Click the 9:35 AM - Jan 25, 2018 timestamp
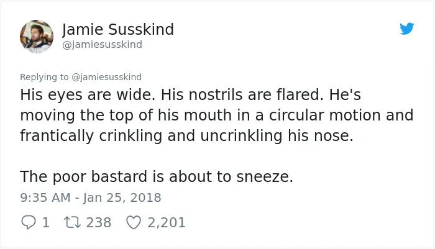 [x=91, y=197]
